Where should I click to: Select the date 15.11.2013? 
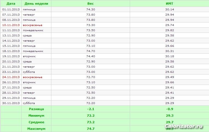pos(11,46)
